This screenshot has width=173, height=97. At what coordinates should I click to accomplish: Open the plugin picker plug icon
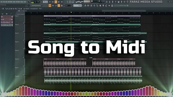click(103, 6)
